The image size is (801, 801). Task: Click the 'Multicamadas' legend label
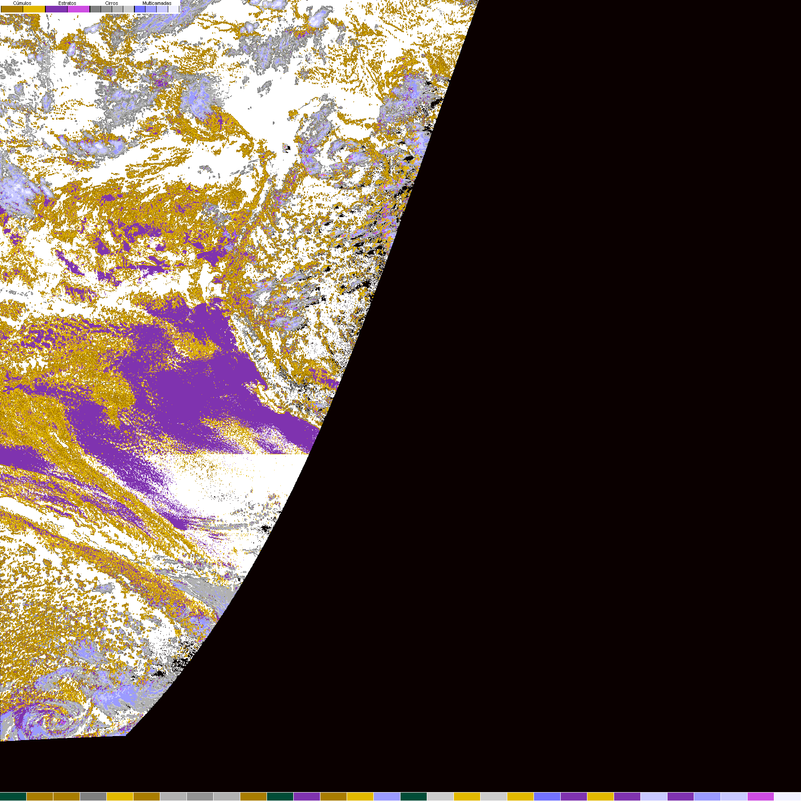pyautogui.click(x=157, y=3)
